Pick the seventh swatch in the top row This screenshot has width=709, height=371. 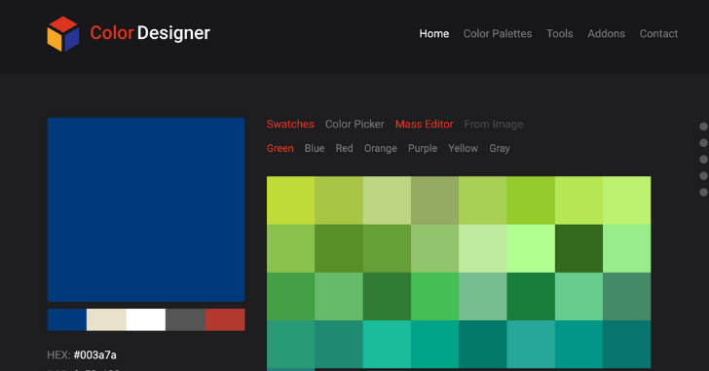point(578,201)
